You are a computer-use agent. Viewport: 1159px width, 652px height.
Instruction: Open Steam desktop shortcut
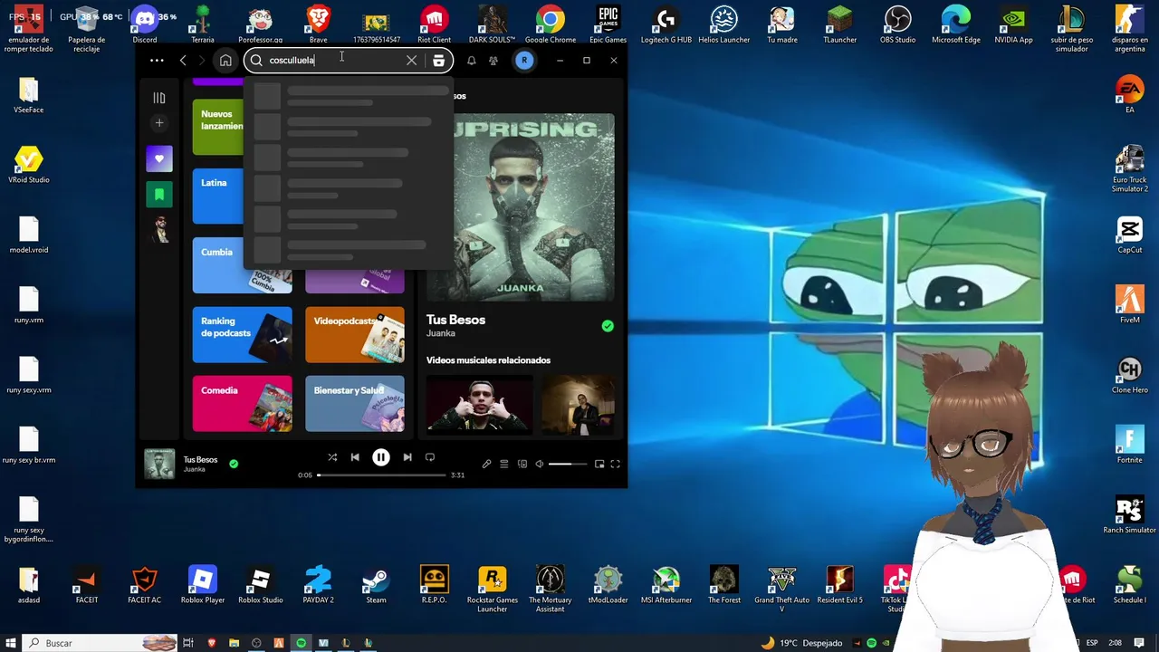pyautogui.click(x=376, y=584)
